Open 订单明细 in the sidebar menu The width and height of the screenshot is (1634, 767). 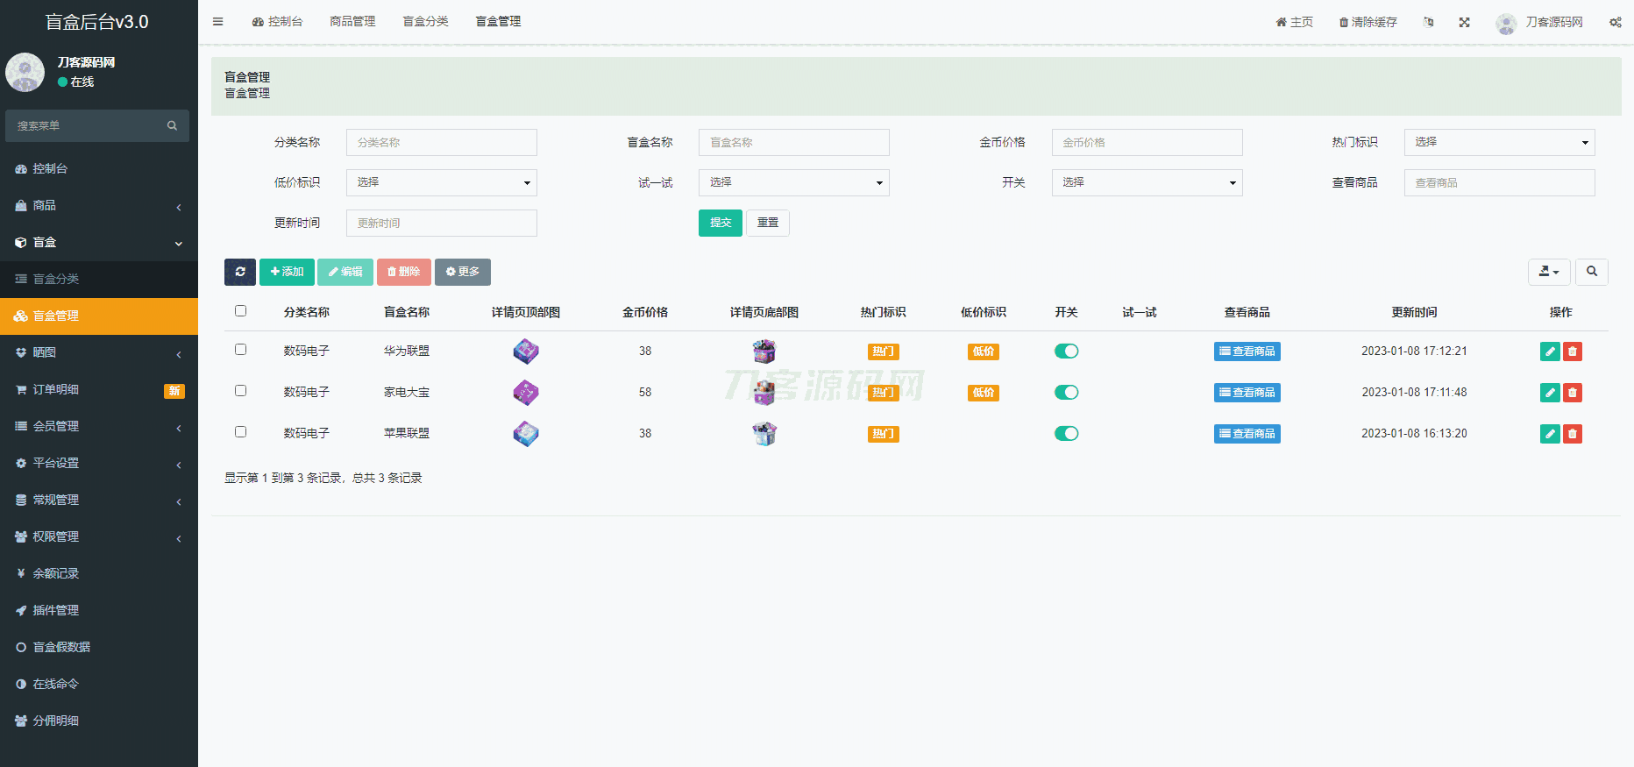[x=56, y=389]
